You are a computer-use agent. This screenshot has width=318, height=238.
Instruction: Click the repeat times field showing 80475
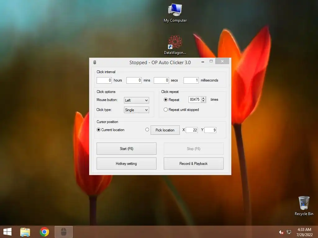coord(195,99)
